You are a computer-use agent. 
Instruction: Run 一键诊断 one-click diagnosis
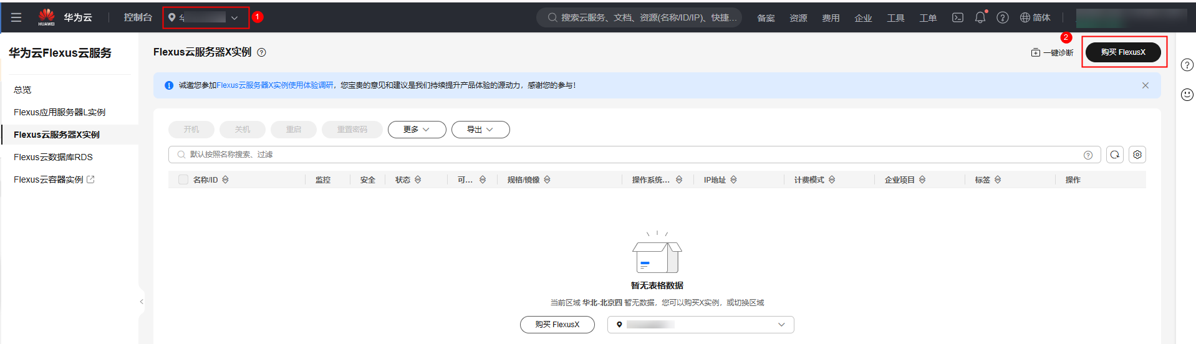[1052, 52]
